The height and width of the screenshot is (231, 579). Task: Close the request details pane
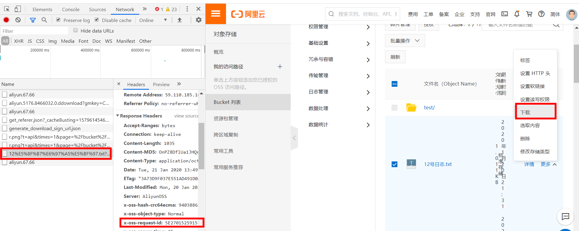119,84
